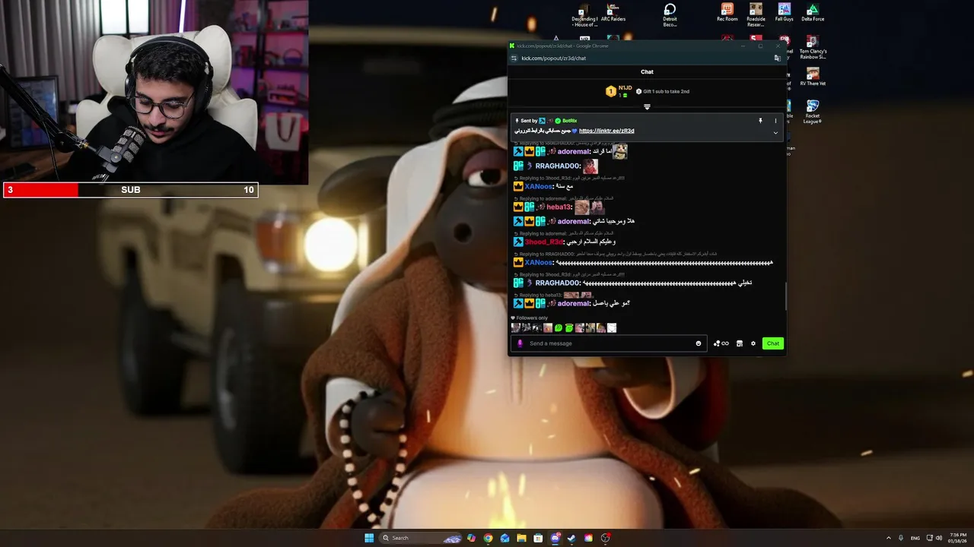The height and width of the screenshot is (547, 974).
Task: Open Delta Force desktop shortcut
Action: point(813,13)
